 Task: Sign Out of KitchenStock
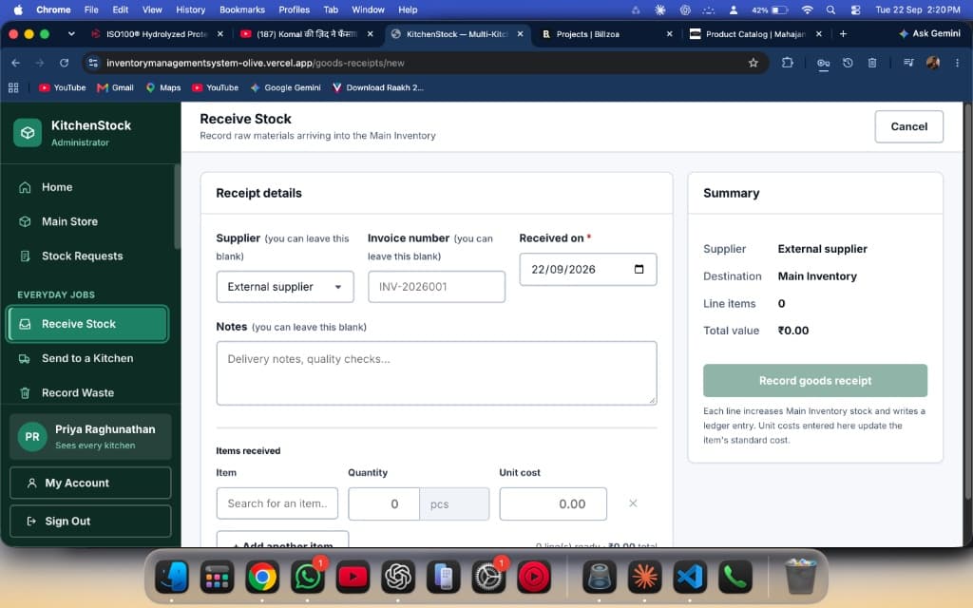pos(90,522)
